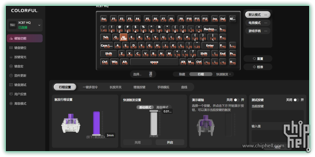This screenshot has height=157, width=315.
Task: Select the 默认模式 default profile
Action: click(258, 15)
